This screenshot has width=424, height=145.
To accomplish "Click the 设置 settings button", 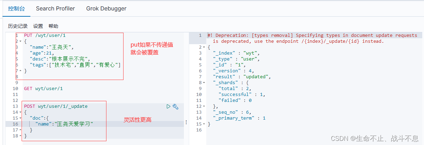I will click(38, 26).
